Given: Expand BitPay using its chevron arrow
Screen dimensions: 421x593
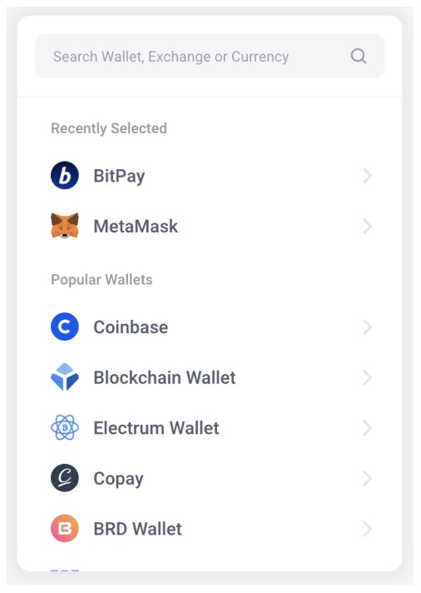Looking at the screenshot, I should [x=367, y=176].
